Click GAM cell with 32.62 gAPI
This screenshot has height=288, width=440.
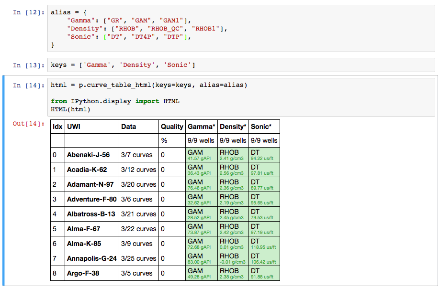pyautogui.click(x=202, y=199)
